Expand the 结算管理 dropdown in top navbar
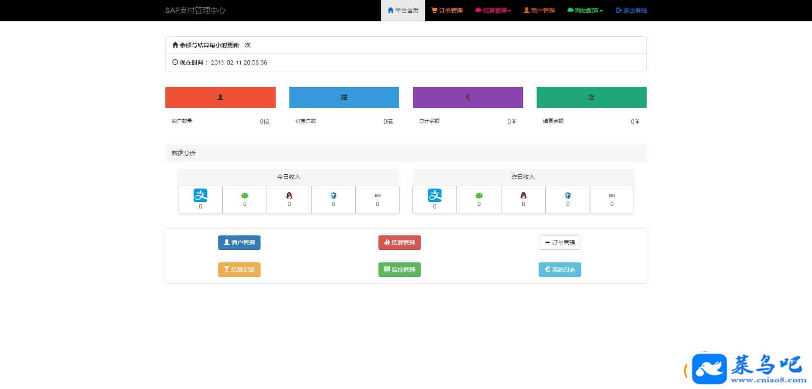812x389 pixels. point(493,11)
